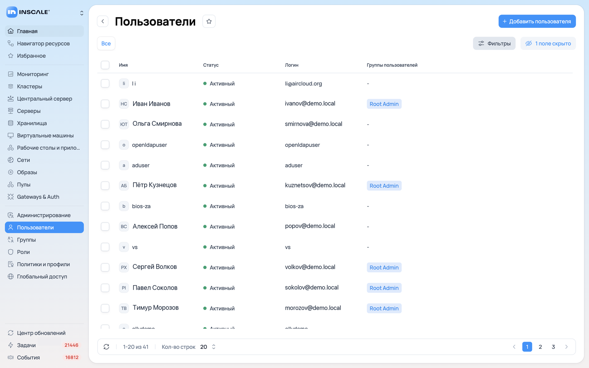Open the Пользователи menu item

pyautogui.click(x=44, y=227)
